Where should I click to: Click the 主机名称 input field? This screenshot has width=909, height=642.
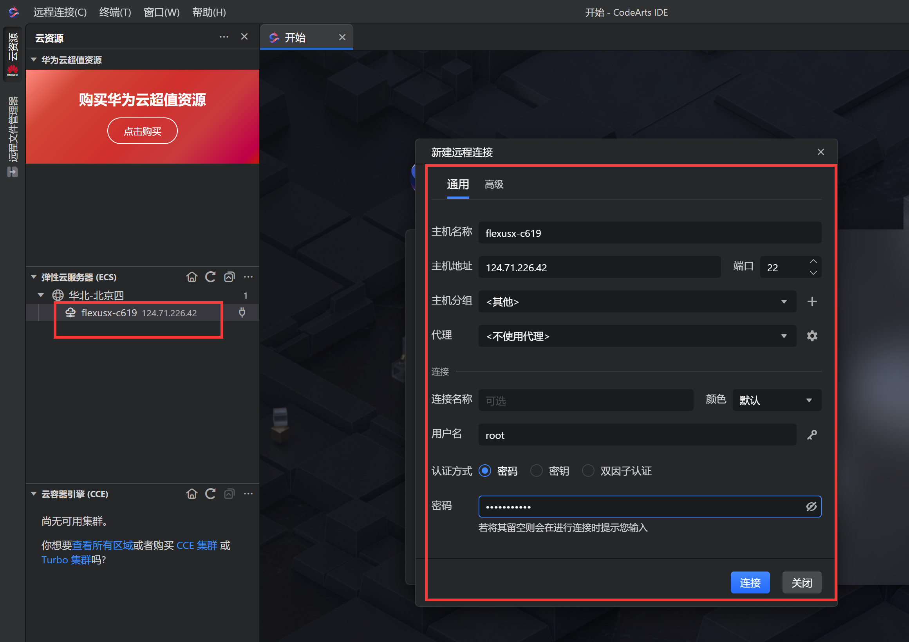point(650,233)
